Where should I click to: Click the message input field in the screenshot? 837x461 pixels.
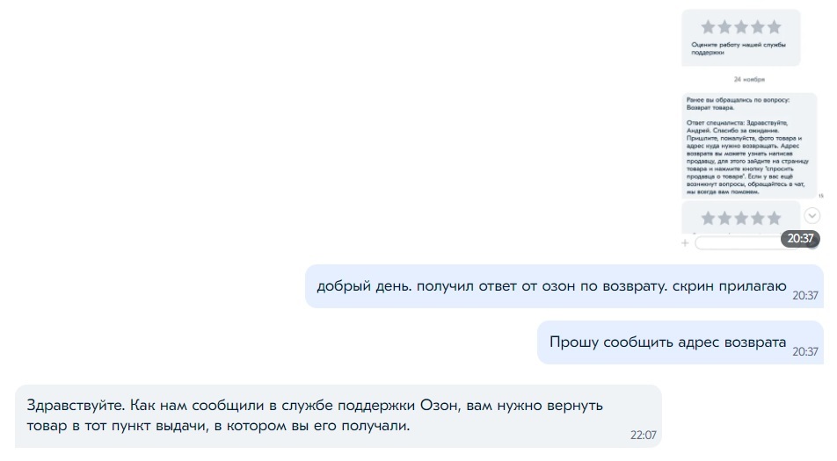737,241
